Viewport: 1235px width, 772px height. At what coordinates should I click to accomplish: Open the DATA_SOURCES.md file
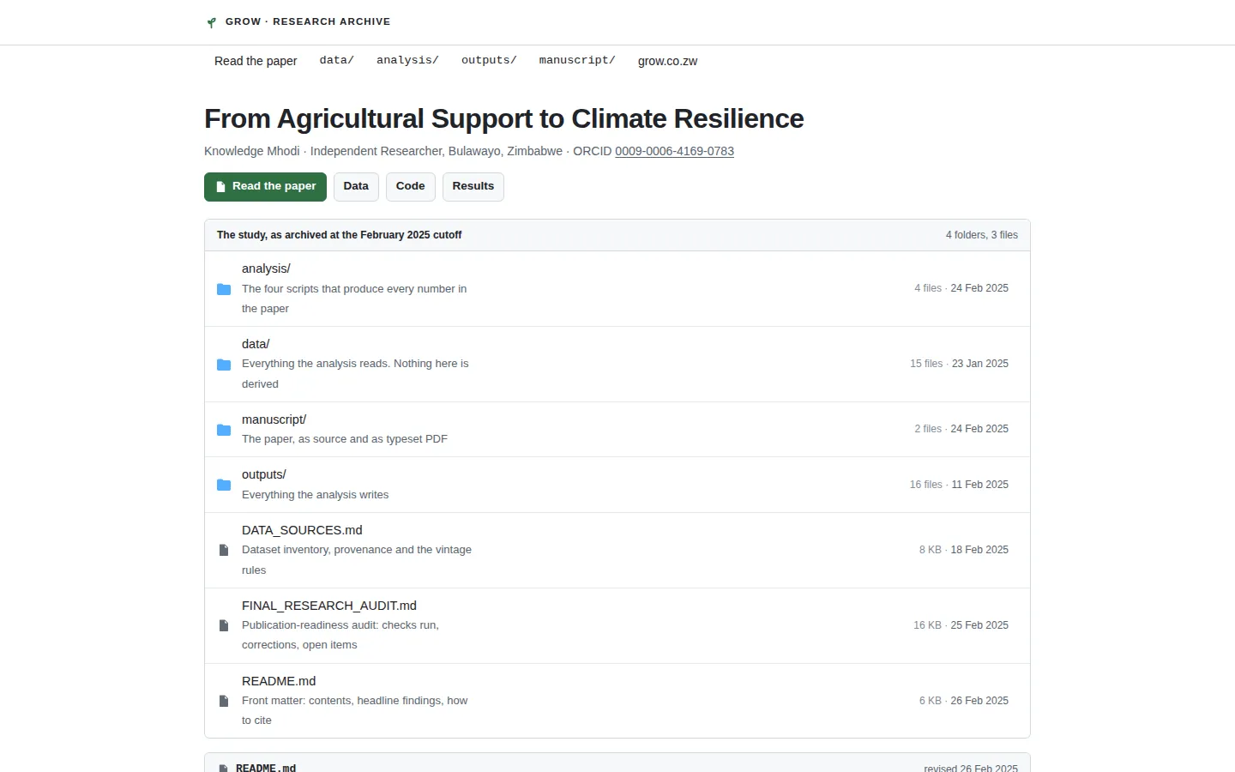pos(302,530)
